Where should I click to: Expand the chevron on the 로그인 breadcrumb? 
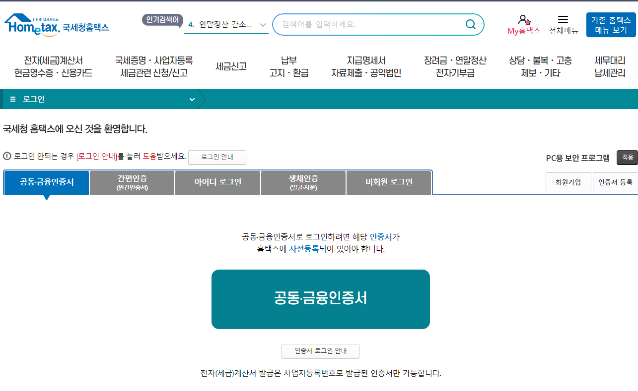pyautogui.click(x=192, y=99)
